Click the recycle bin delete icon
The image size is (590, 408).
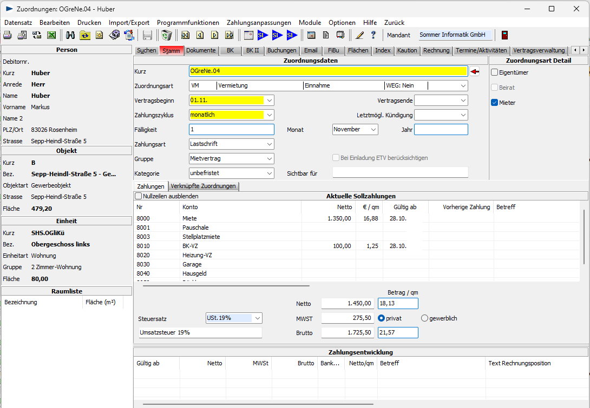click(x=166, y=35)
